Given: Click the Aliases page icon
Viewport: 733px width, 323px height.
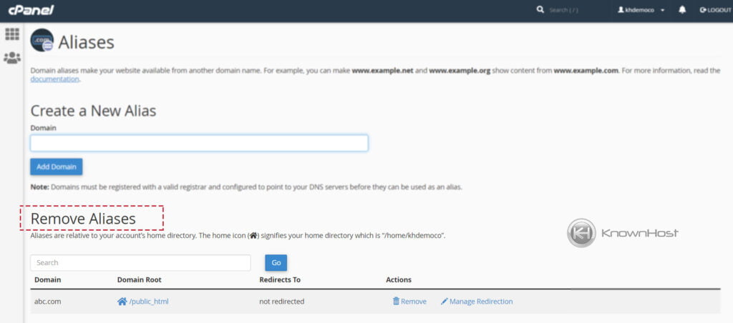Looking at the screenshot, I should [x=42, y=41].
